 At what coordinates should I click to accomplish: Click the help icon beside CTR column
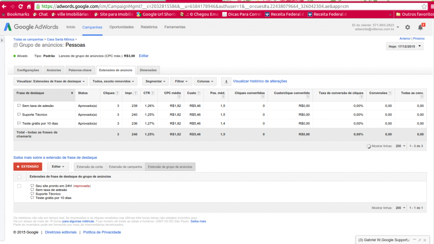pyautogui.click(x=152, y=93)
